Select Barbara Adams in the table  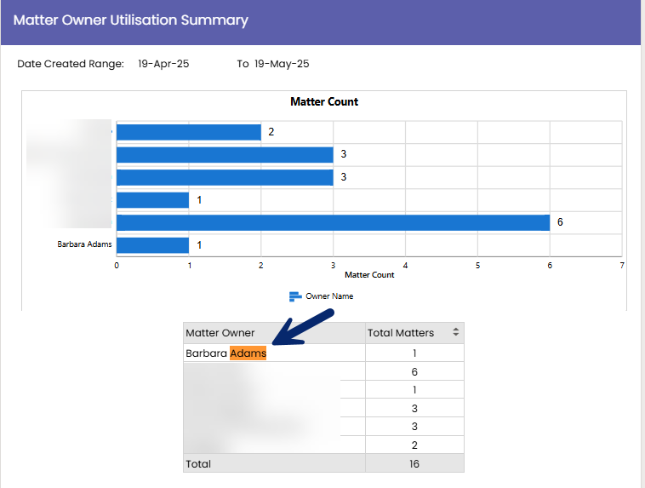coord(225,353)
